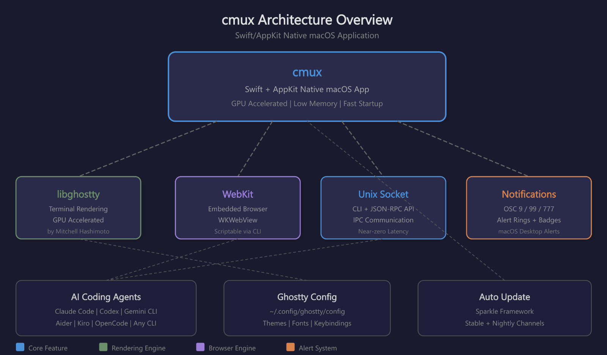The width and height of the screenshot is (607, 355).
Task: Open the WebKit embedded browser node
Action: tap(237, 208)
